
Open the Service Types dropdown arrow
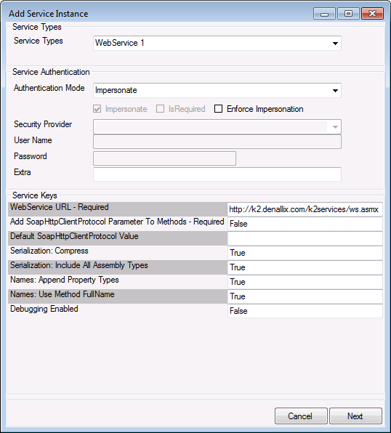[x=335, y=44]
